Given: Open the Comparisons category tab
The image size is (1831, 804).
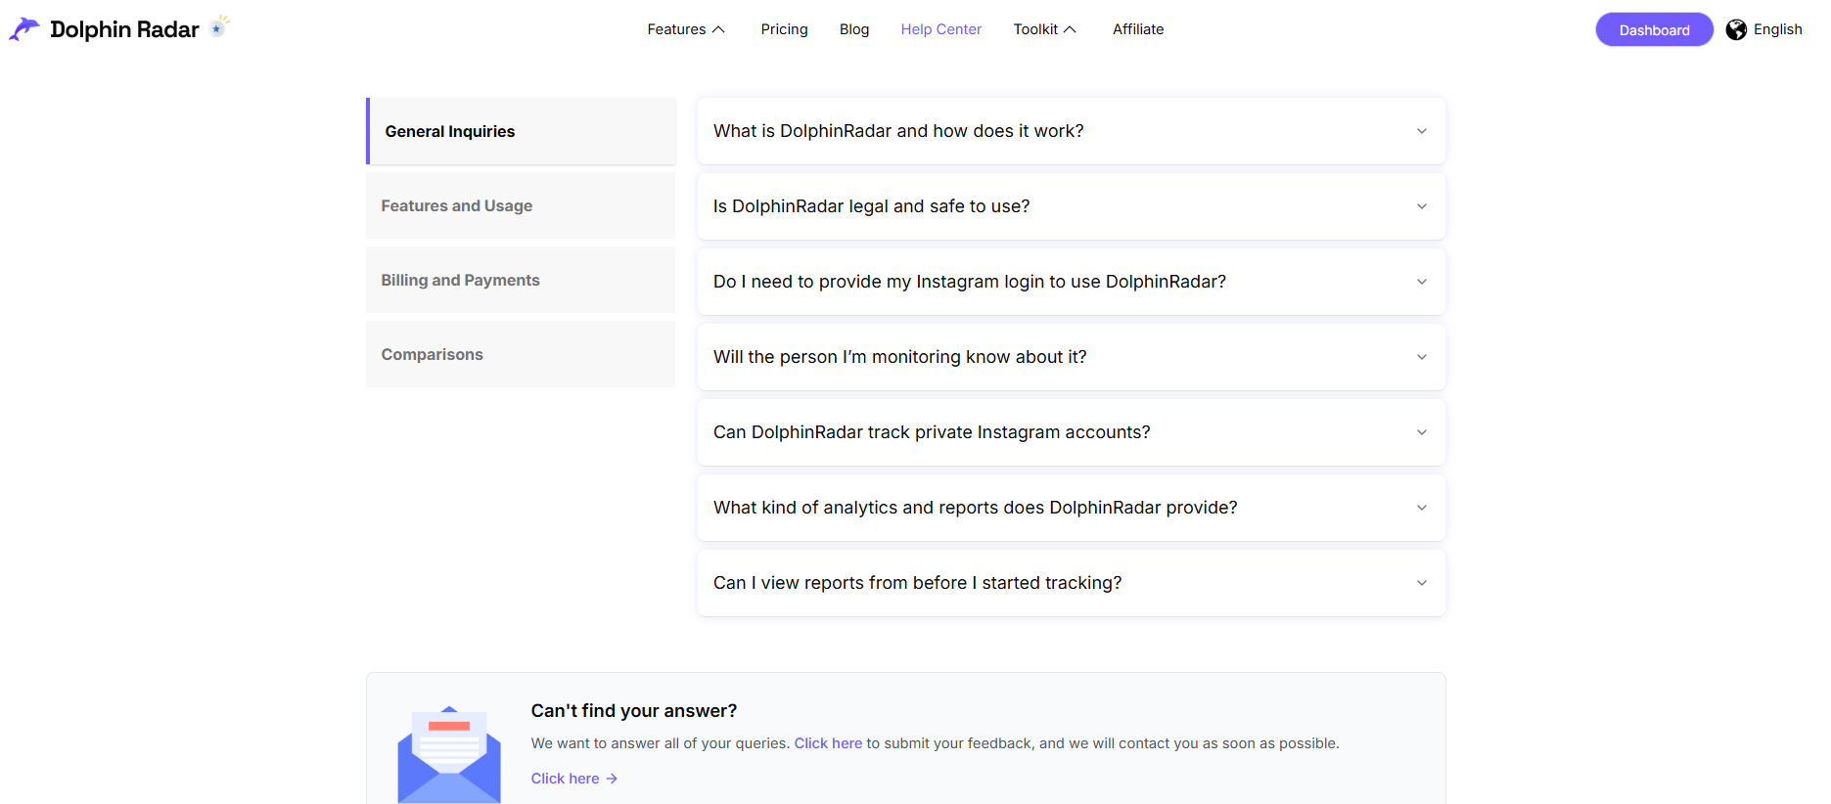Looking at the screenshot, I should pyautogui.click(x=521, y=354).
